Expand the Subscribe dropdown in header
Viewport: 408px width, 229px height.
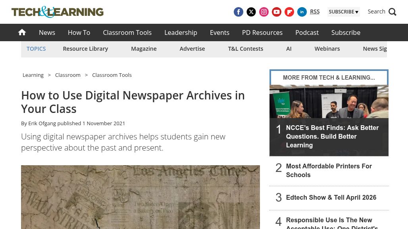coord(343,12)
